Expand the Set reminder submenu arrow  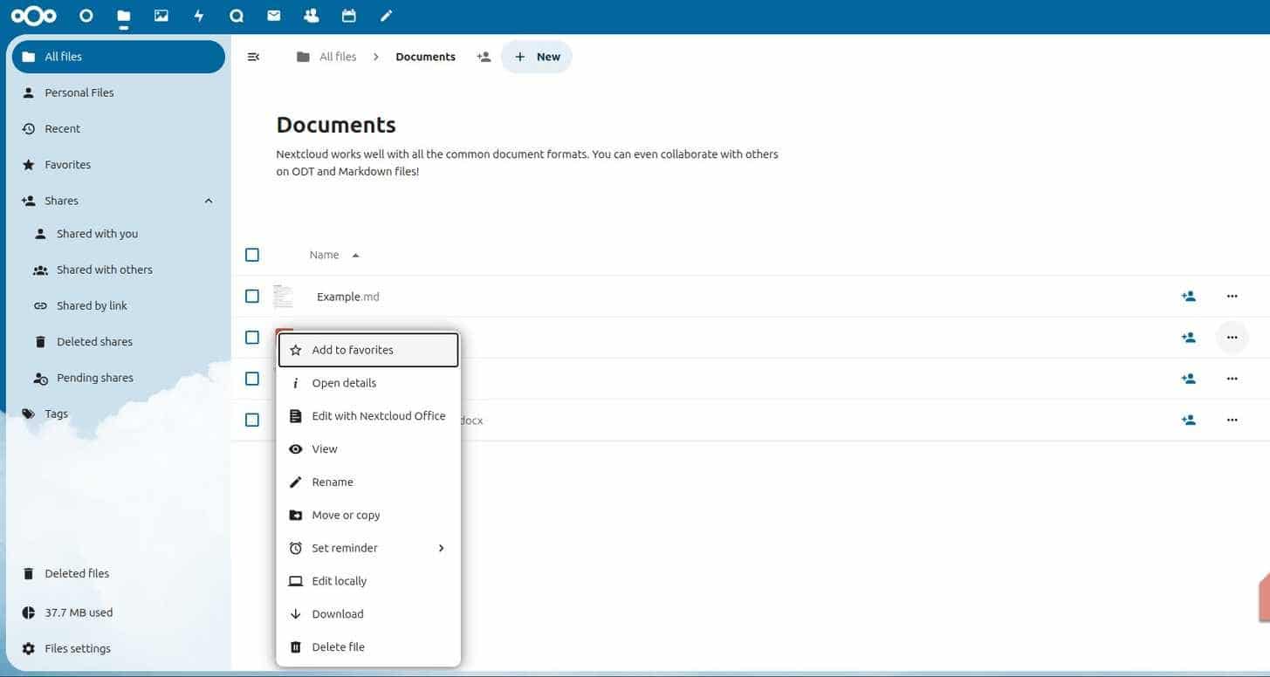[441, 548]
